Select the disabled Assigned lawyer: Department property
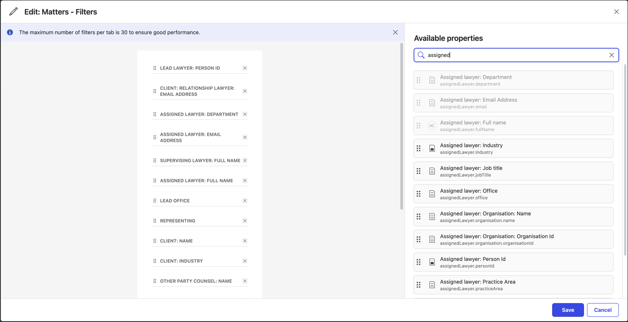628x322 pixels. tap(513, 80)
